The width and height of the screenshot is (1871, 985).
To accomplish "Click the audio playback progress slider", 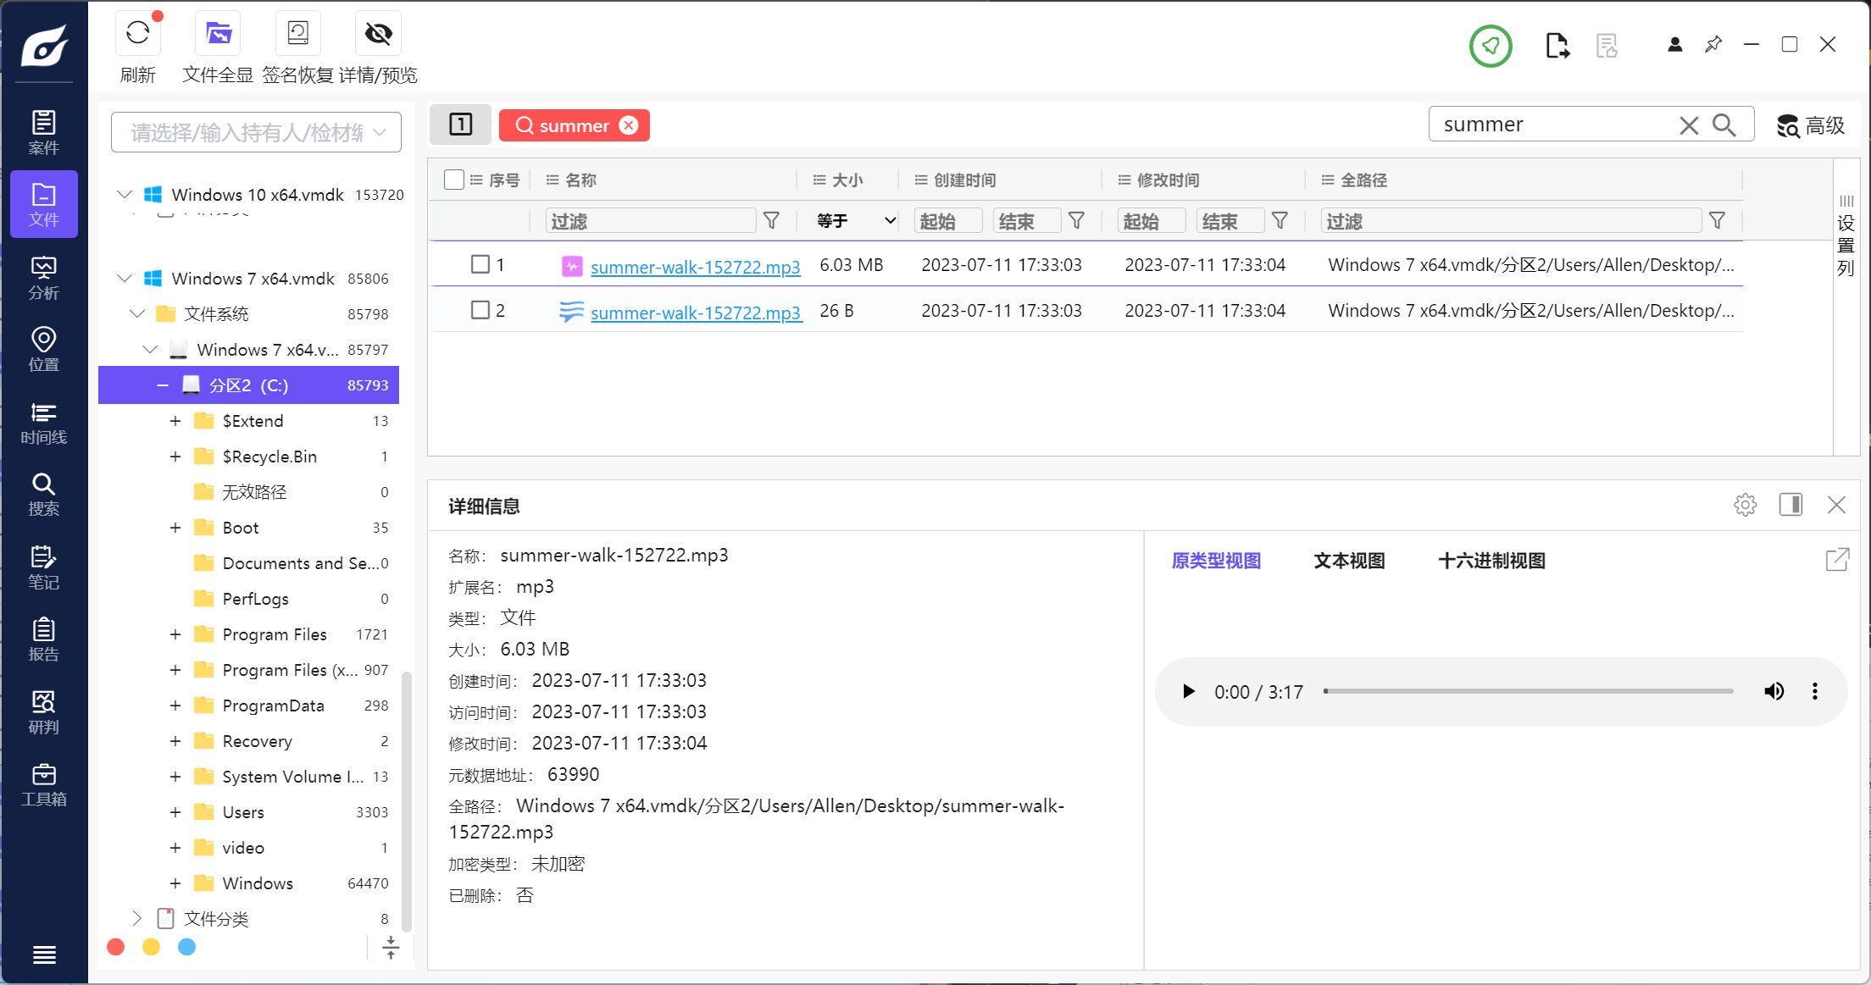I will pyautogui.click(x=1528, y=691).
